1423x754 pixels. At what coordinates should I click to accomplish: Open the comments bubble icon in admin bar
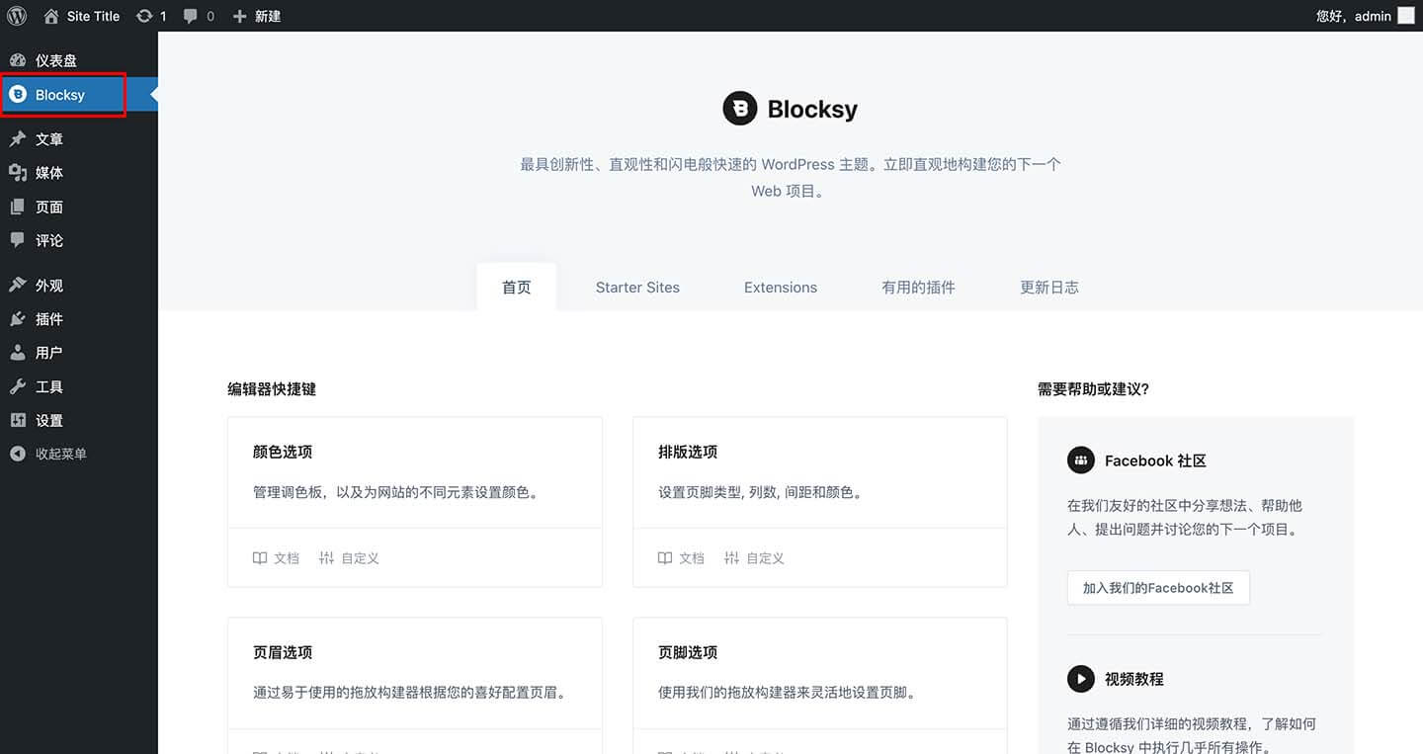pyautogui.click(x=191, y=16)
